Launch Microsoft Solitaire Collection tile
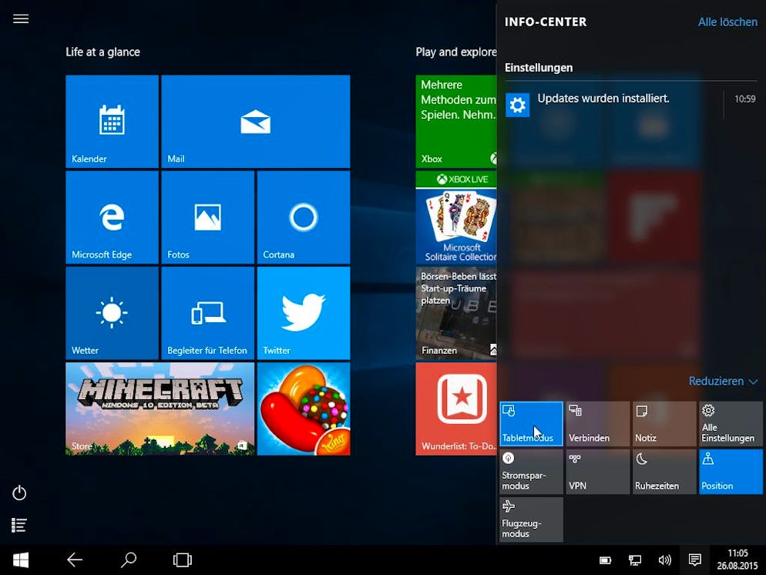This screenshot has height=575, width=766. pos(455,217)
